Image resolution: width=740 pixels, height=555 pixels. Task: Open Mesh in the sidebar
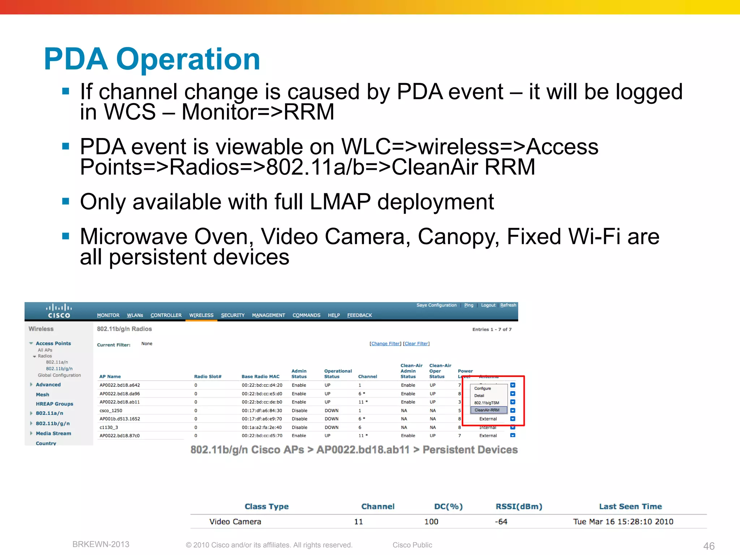43,395
